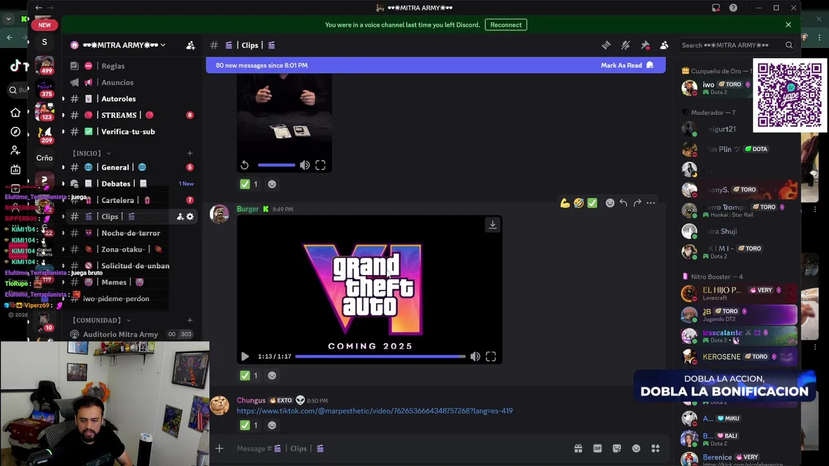Jump to the 80 new messages
829x466 pixels.
pyautogui.click(x=262, y=65)
